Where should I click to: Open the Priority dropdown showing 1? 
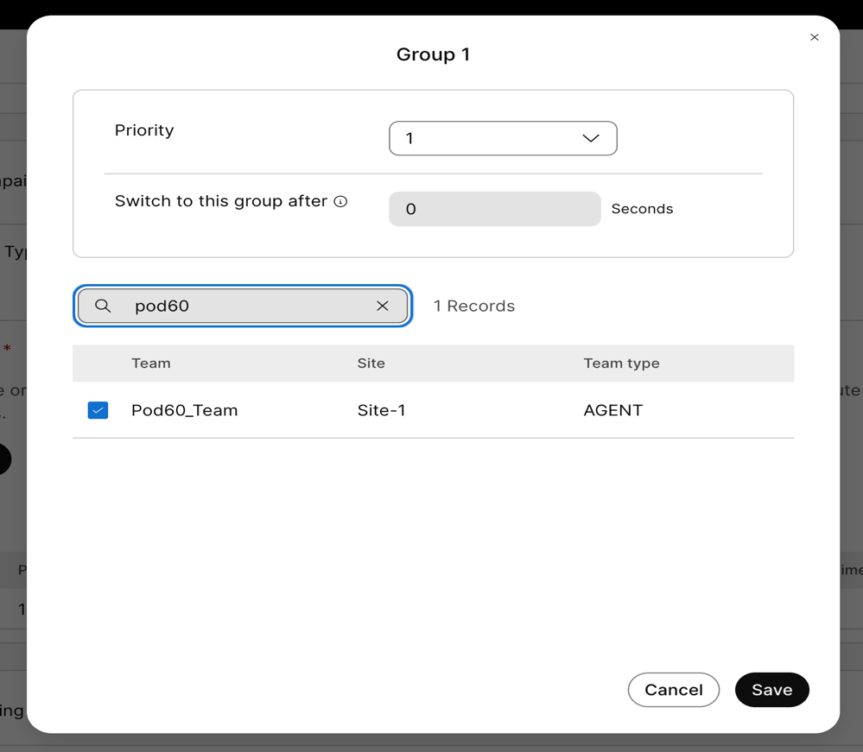(502, 138)
